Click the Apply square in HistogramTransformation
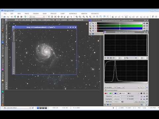The height and width of the screenshot is (119, 159). click(108, 104)
